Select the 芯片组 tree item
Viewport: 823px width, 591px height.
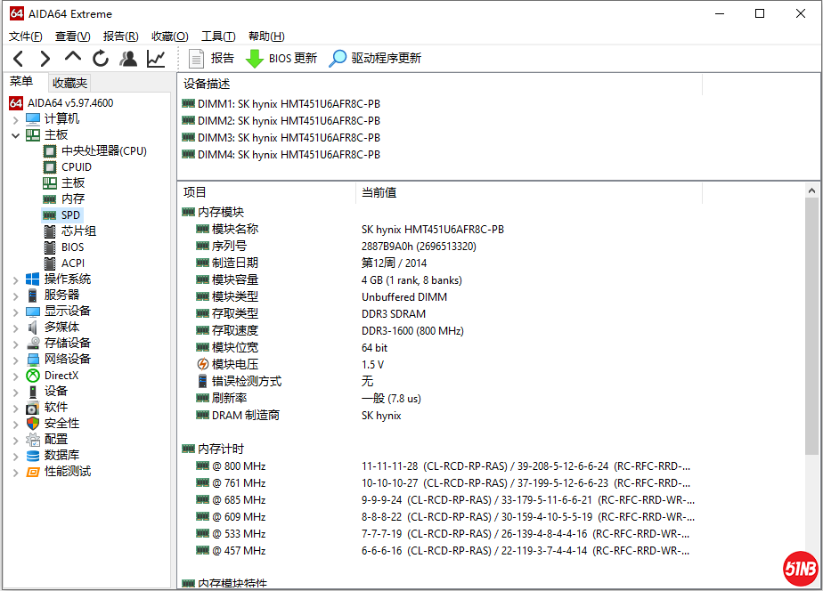[78, 231]
